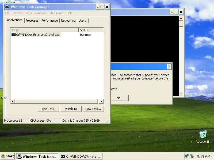The height and width of the screenshot is (160, 214).
Task: Click the command prompt scroll up arrow
Action: (181, 18)
